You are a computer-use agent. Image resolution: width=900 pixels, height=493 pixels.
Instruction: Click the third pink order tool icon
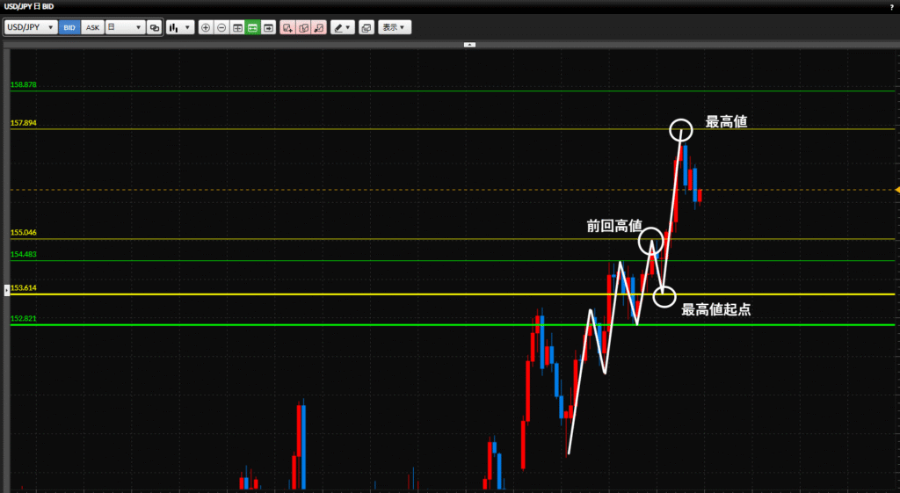tap(319, 27)
